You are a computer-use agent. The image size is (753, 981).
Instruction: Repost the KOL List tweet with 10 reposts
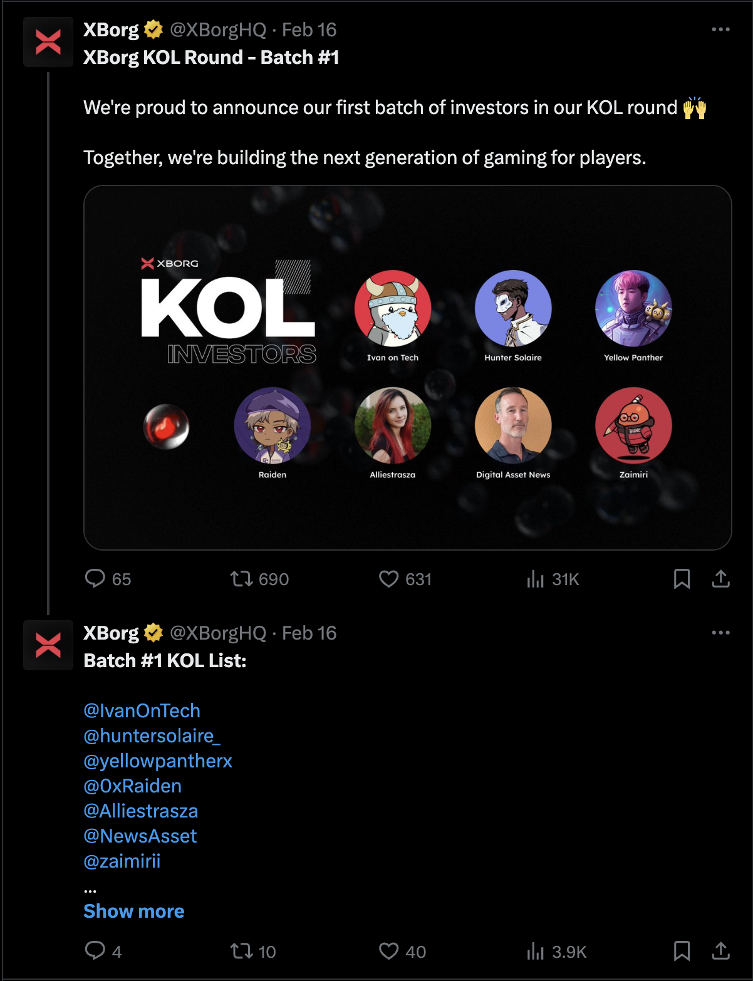tap(242, 951)
